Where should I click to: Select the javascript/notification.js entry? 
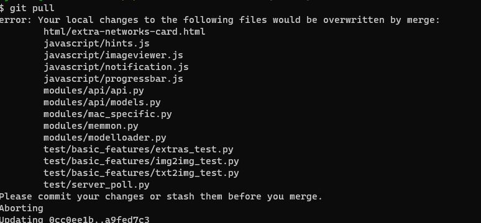click(x=116, y=67)
